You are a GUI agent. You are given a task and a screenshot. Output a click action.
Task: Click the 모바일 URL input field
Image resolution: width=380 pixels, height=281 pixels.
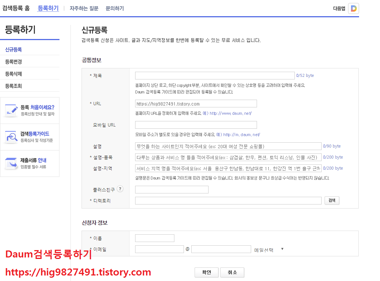[x=196, y=125]
